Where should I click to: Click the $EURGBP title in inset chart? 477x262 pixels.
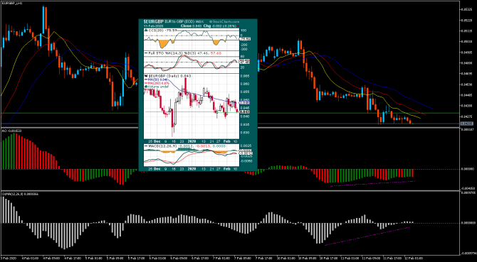pyautogui.click(x=154, y=22)
